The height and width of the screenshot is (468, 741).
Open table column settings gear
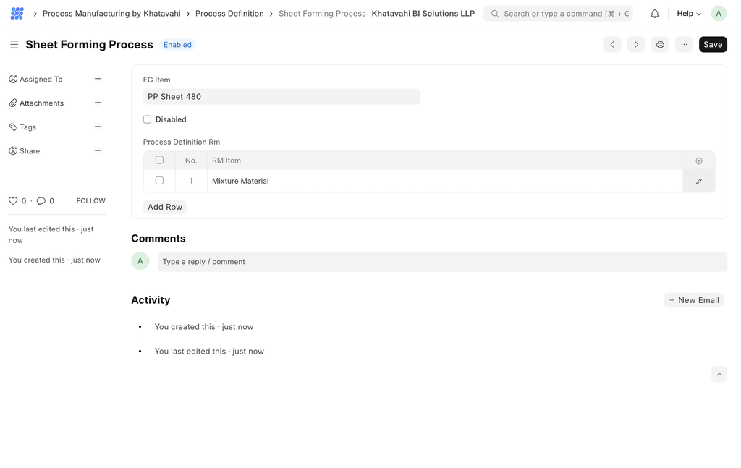pos(698,161)
